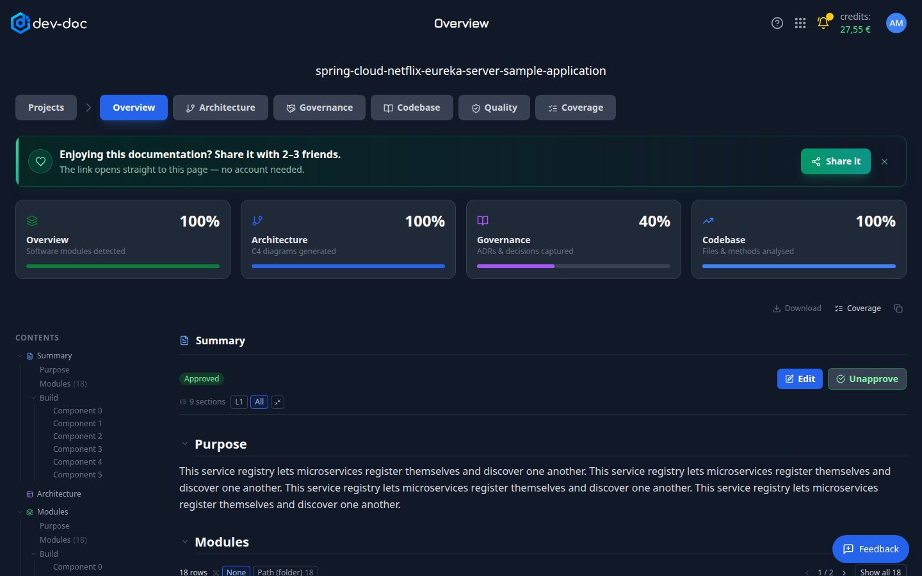Click the Unapprove button
The image size is (922, 576).
(867, 379)
